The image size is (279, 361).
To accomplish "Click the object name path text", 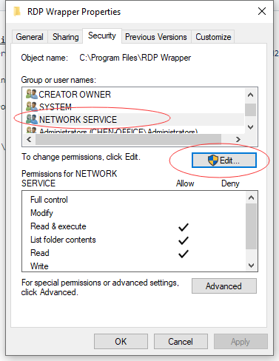I will point(135,58).
